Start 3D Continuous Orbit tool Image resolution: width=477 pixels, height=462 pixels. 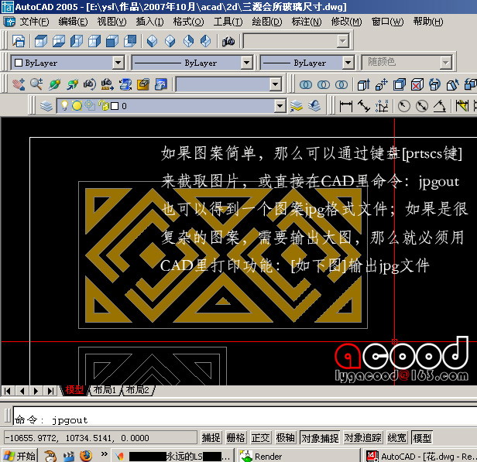[72, 84]
